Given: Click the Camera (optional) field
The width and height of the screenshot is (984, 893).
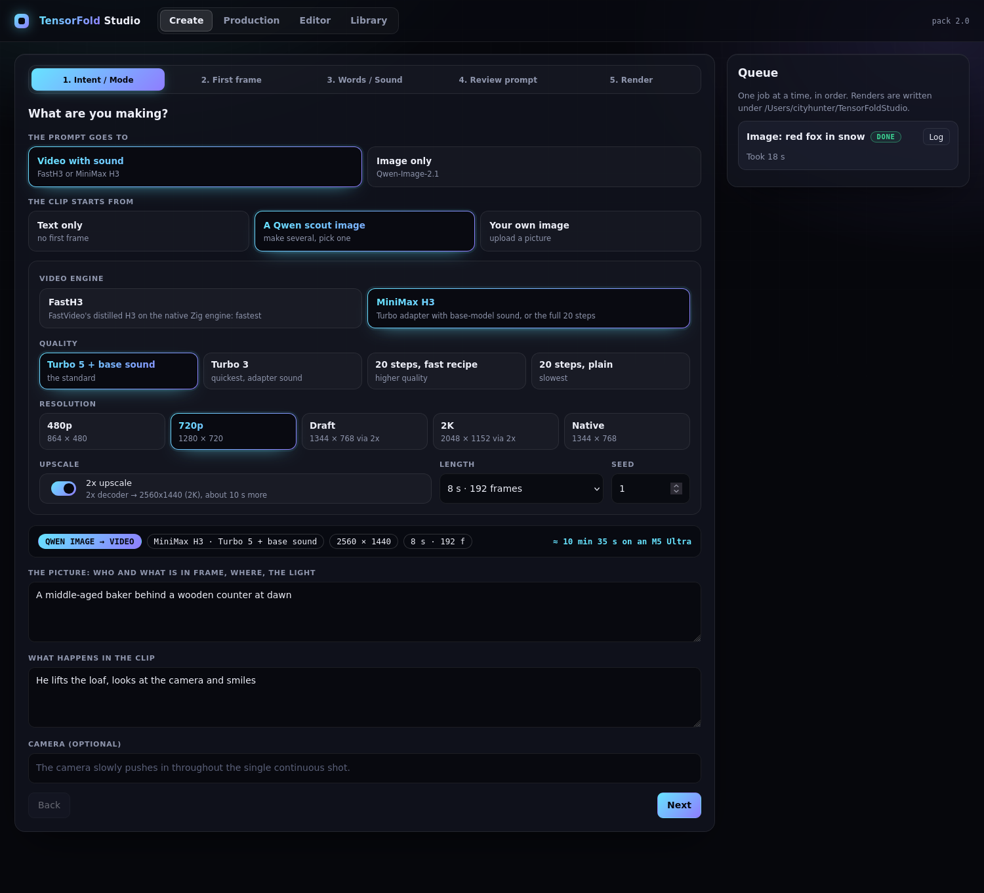Looking at the screenshot, I should pyautogui.click(x=365, y=768).
